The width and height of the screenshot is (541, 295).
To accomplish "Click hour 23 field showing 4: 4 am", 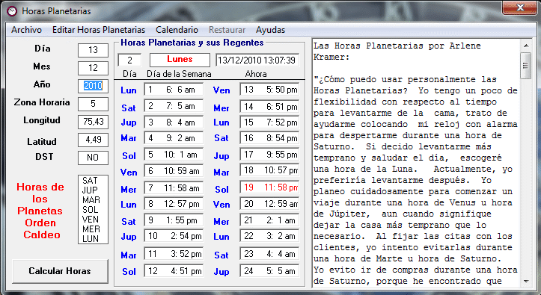I will tap(270, 254).
